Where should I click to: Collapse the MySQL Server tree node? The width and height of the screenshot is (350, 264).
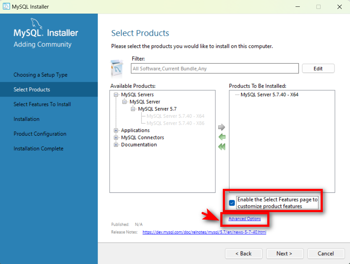tap(124, 102)
